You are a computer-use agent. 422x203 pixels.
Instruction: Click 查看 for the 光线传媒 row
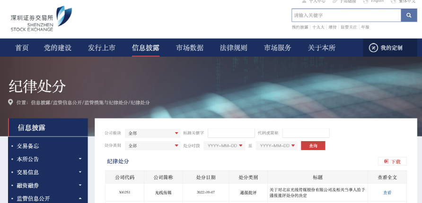(387, 193)
